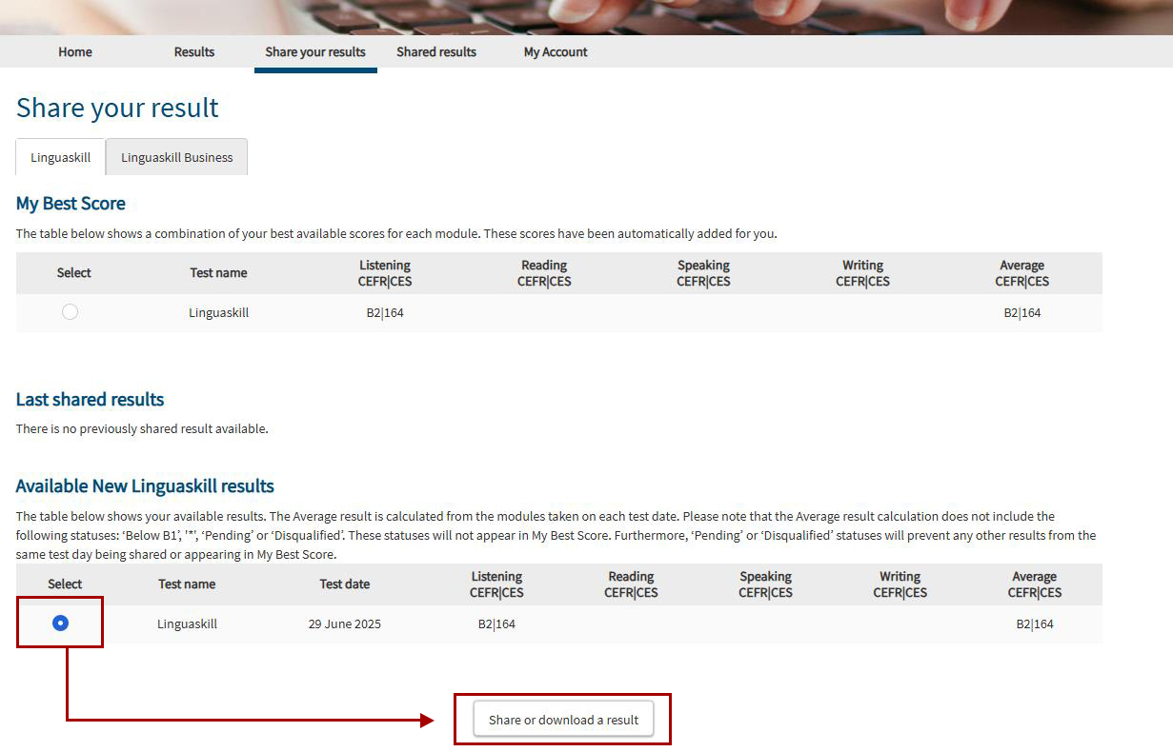
Task: Click the My Best Score heading
Action: tap(71, 204)
